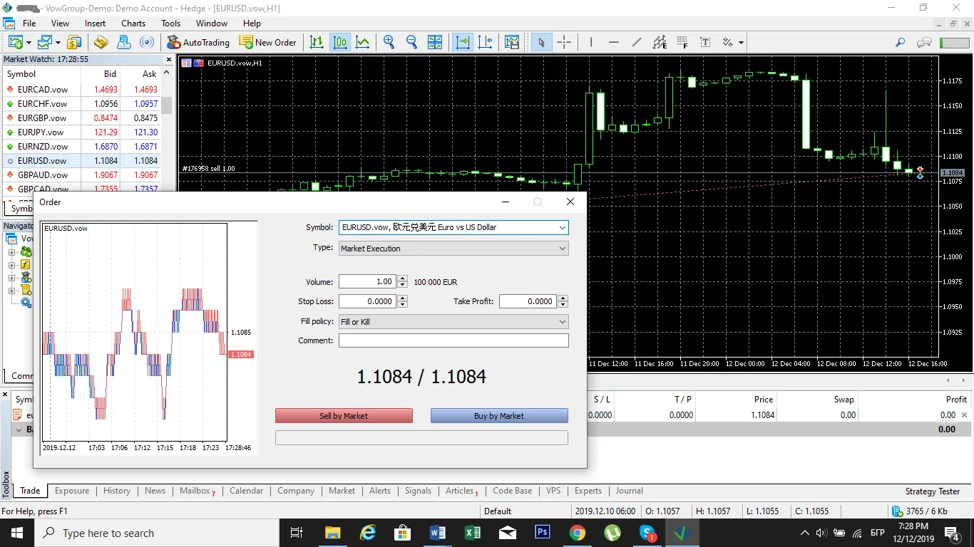Screen dimensions: 974x547
Task: Open the Symbol dropdown in Order dialog
Action: [453, 227]
